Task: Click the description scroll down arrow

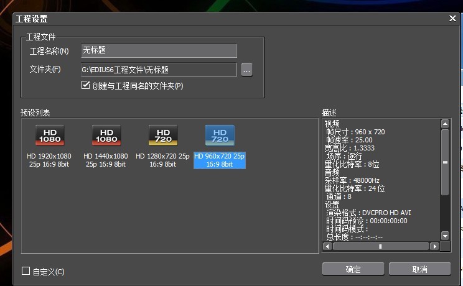Action: coord(445,236)
